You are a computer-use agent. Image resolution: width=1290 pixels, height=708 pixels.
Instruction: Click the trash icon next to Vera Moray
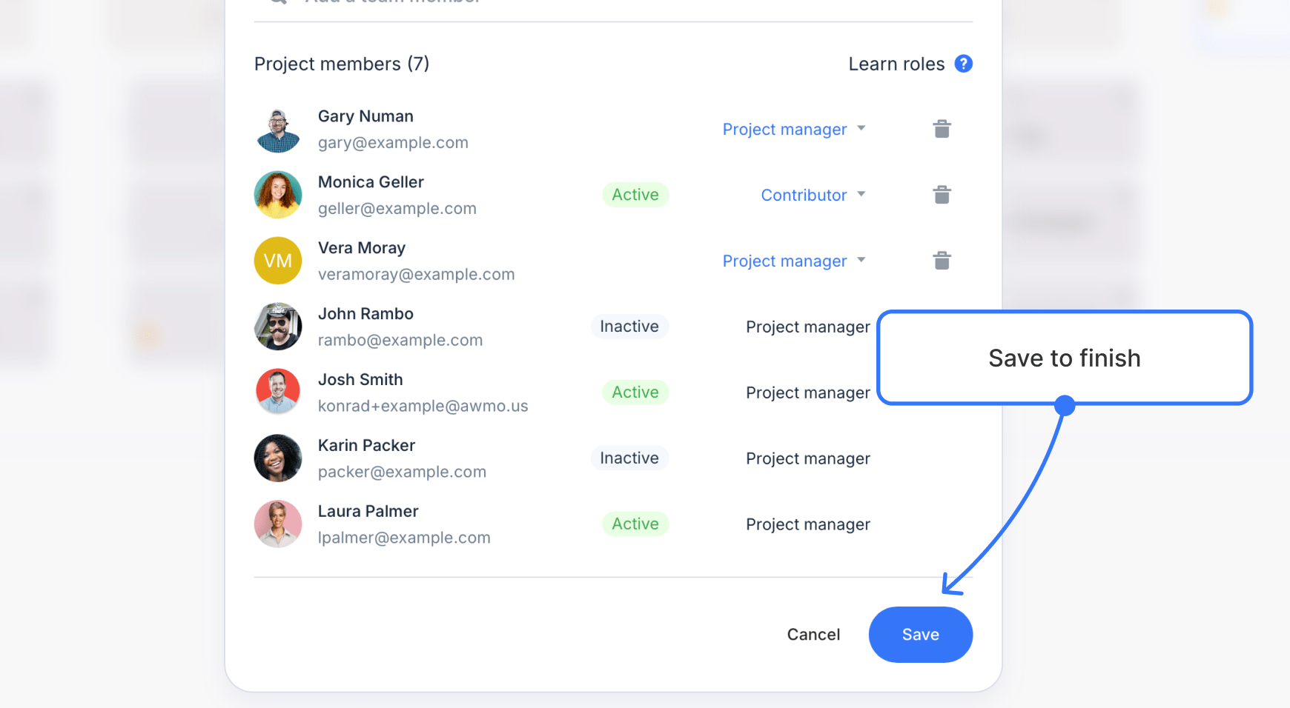click(x=942, y=260)
